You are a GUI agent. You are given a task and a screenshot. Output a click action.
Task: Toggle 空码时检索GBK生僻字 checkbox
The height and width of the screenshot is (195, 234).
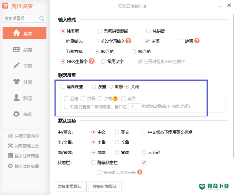(x=140, y=61)
